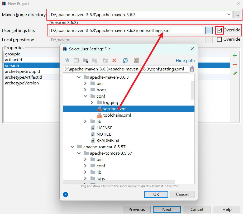Select the LICENSE file
This screenshot has height=214, width=243.
click(x=102, y=128)
